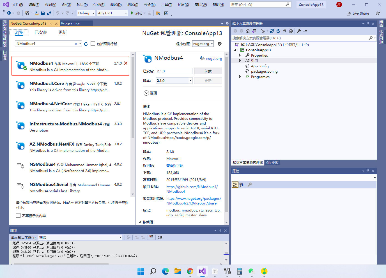Pin the Solution Explorer panel

pyautogui.click(x=368, y=24)
